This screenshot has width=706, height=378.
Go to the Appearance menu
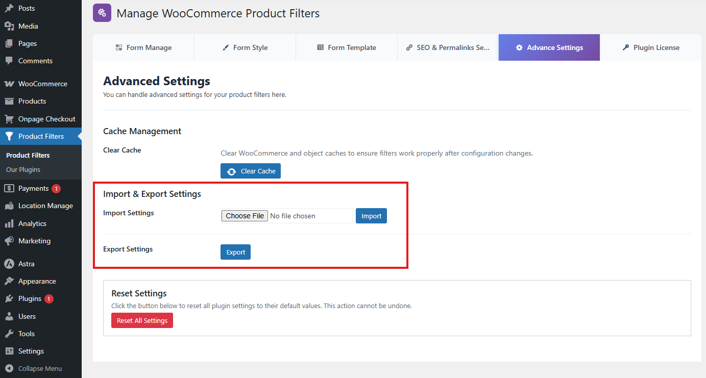(x=41, y=281)
